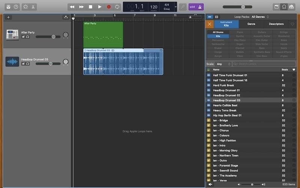Open the Library panel icon
The image size is (300, 188).
point(8,7)
